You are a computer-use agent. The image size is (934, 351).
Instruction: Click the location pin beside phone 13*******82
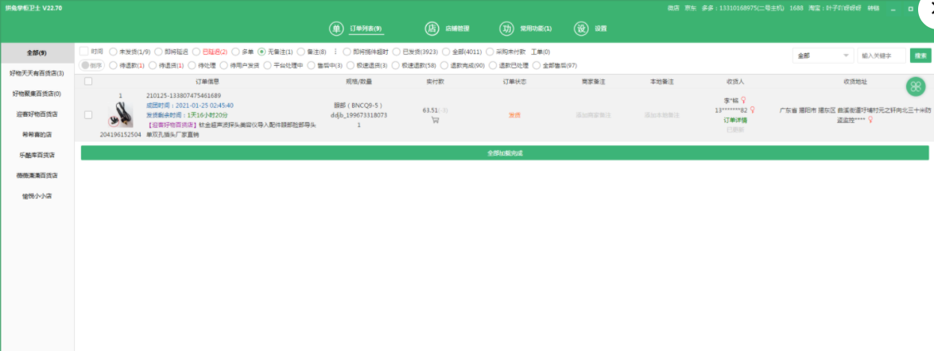tap(752, 110)
